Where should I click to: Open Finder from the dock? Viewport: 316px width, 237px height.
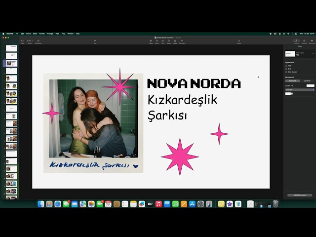[x=41, y=204]
